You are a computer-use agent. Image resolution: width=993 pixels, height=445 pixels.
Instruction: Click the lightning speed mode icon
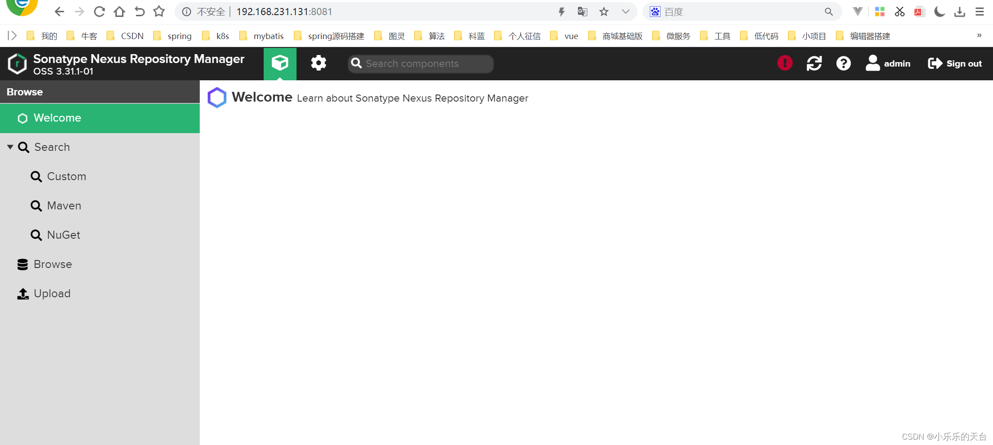point(562,12)
